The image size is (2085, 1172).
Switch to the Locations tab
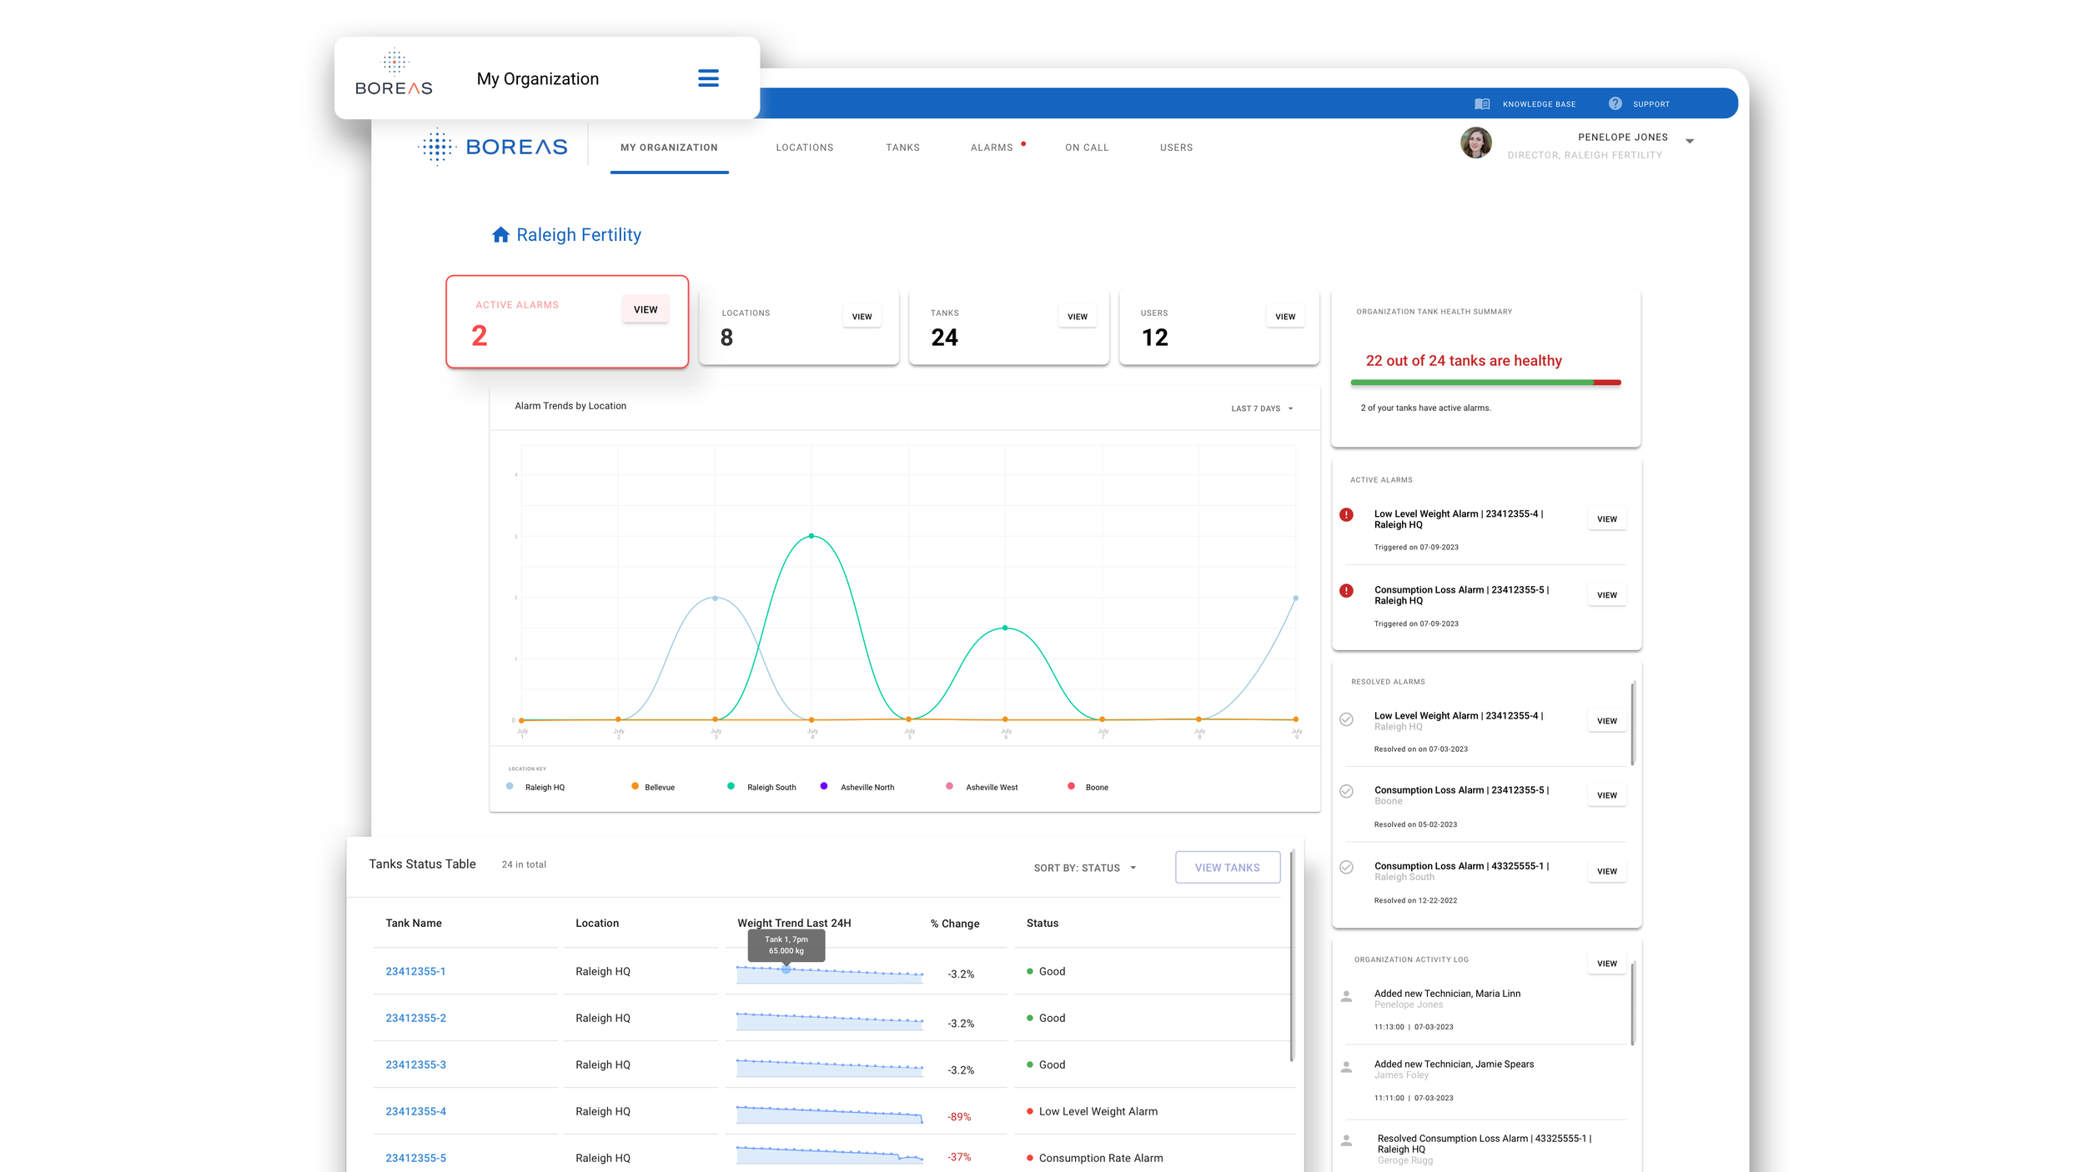[804, 148]
